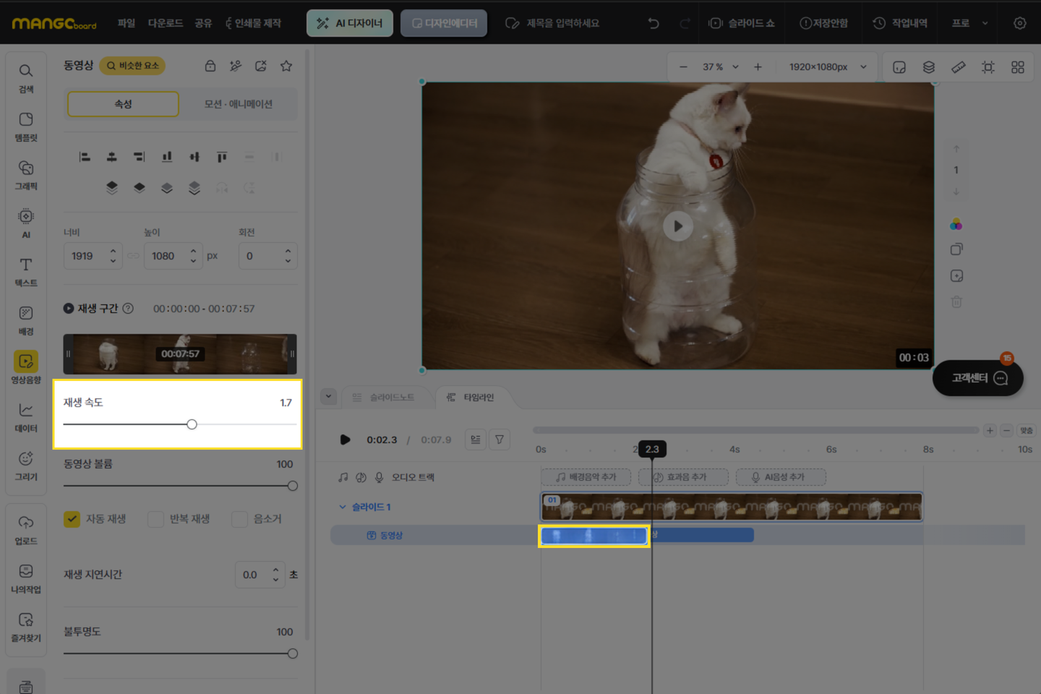Uncheck the 자동 재생 checkbox
The width and height of the screenshot is (1041, 694).
(x=72, y=519)
